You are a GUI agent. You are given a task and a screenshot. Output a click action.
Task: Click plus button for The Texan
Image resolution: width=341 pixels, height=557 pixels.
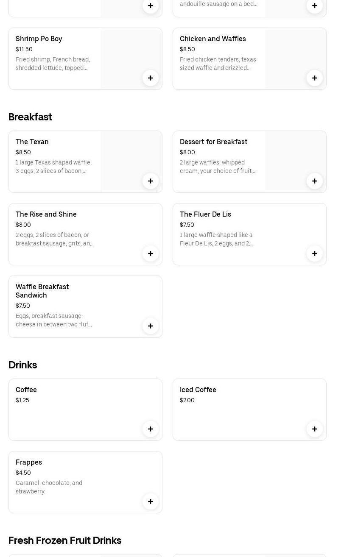(151, 181)
